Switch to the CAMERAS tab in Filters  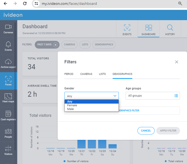[86, 74]
